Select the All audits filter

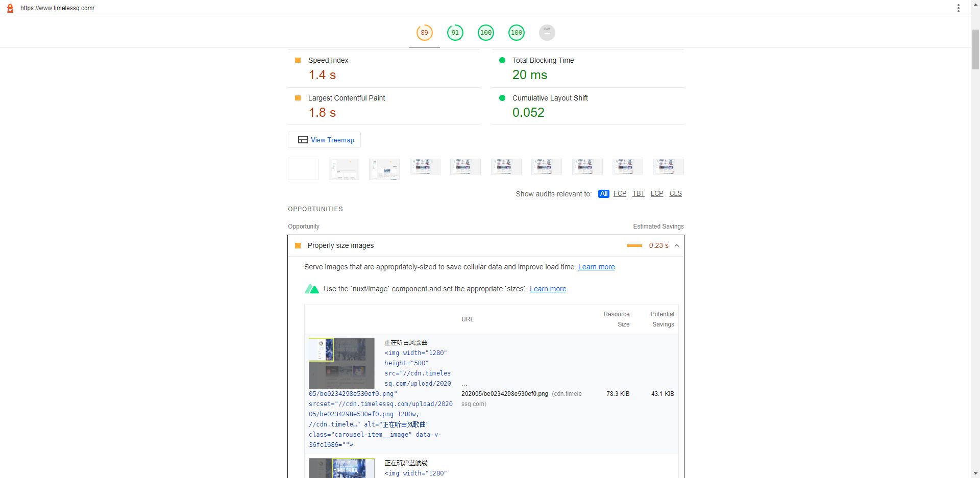pyautogui.click(x=604, y=194)
